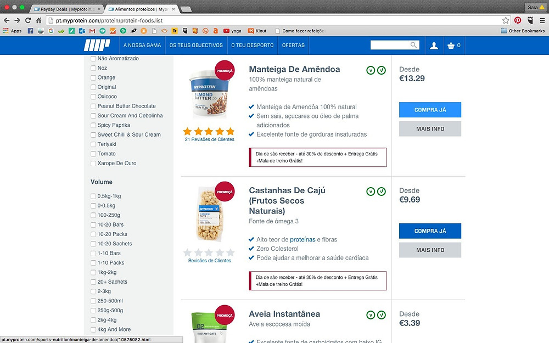Check the 10-20 Bars volume filter
549x343 pixels.
pyautogui.click(x=93, y=225)
